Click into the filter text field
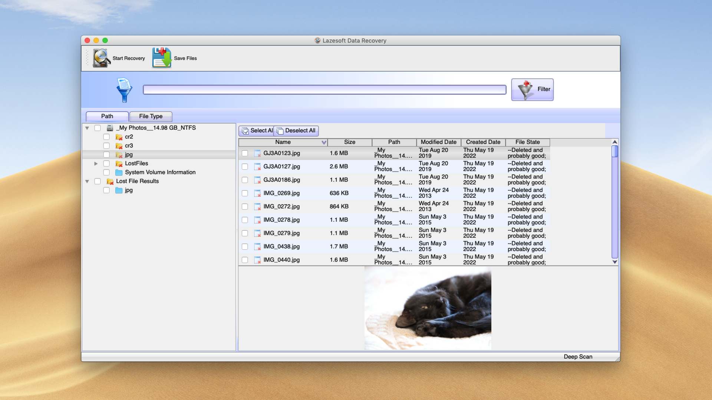The height and width of the screenshot is (400, 712). click(324, 90)
